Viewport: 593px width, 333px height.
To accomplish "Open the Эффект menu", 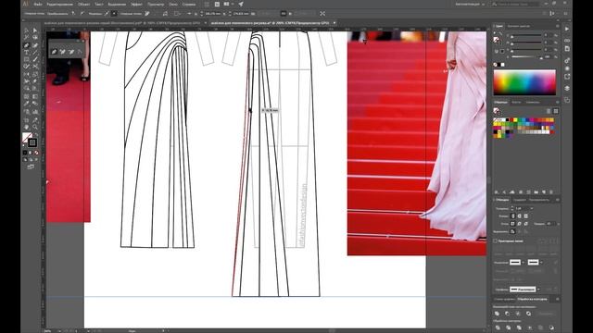I will point(136,4).
